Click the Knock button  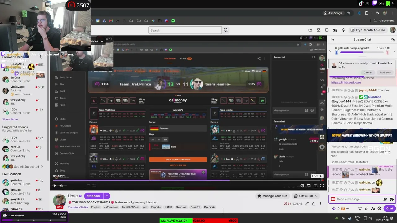tap(94, 196)
